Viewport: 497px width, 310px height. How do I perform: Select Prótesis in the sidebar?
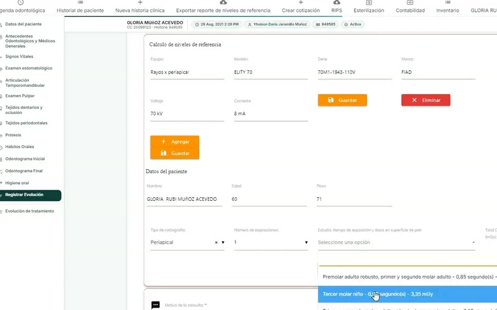tap(13, 135)
